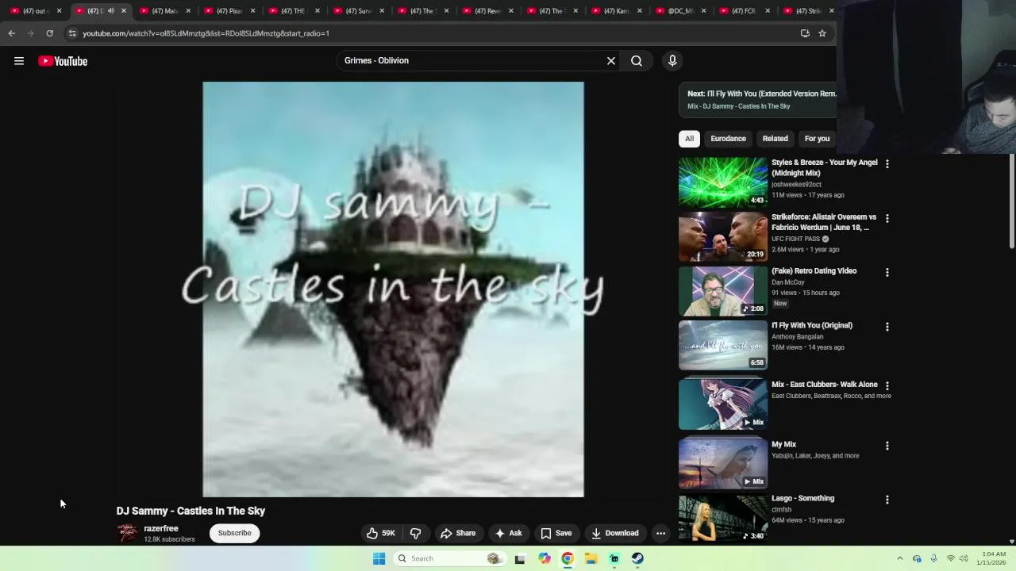Image resolution: width=1016 pixels, height=571 pixels.
Task: Dislike the video with thumbs down
Action: tap(415, 533)
